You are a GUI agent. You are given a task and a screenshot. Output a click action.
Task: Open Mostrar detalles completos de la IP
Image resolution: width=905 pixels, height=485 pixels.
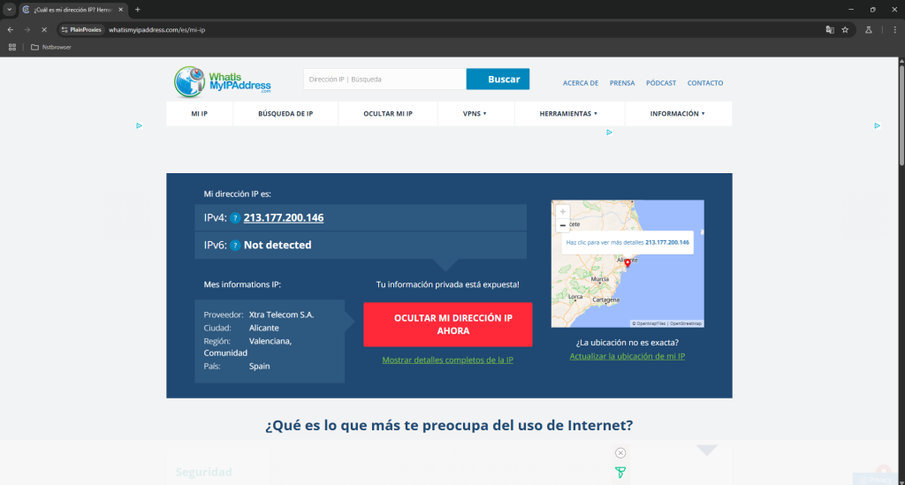tap(447, 360)
